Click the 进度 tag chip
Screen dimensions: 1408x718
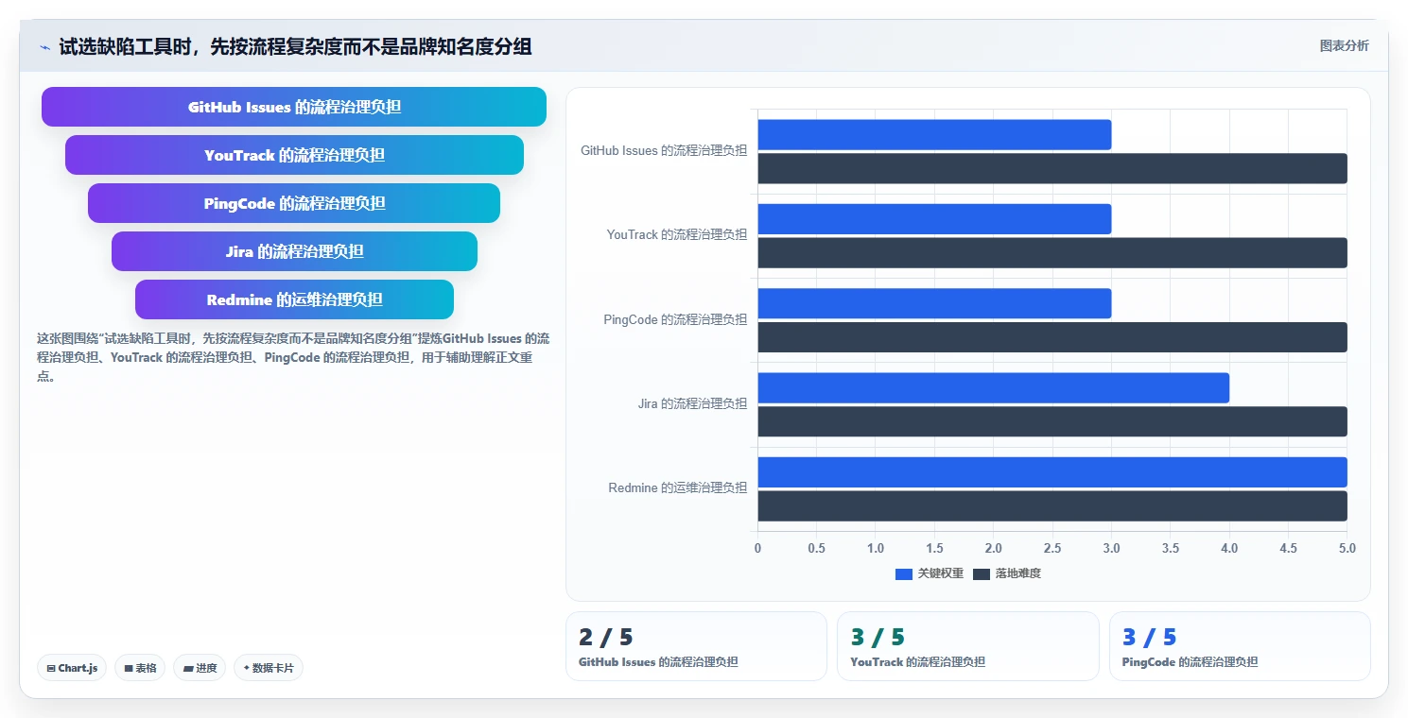coord(200,668)
